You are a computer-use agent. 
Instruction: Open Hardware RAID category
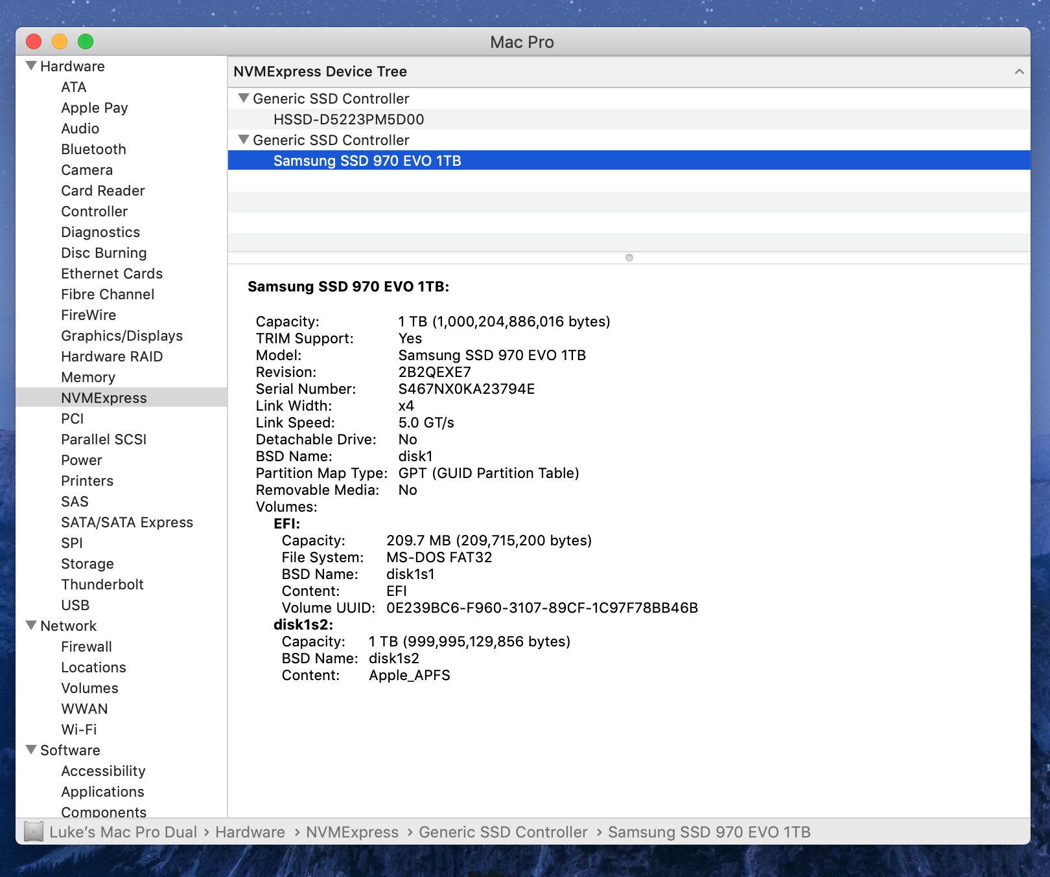pyautogui.click(x=112, y=356)
